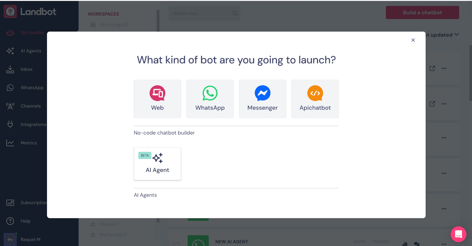472x246 pixels.
Task: Open Raquel M profile avatar
Action: pyautogui.click(x=10, y=239)
